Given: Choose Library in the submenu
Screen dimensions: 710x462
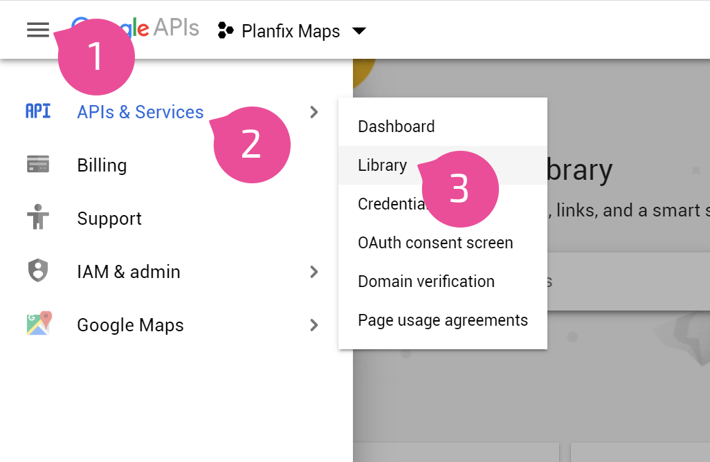Looking at the screenshot, I should pyautogui.click(x=442, y=165).
